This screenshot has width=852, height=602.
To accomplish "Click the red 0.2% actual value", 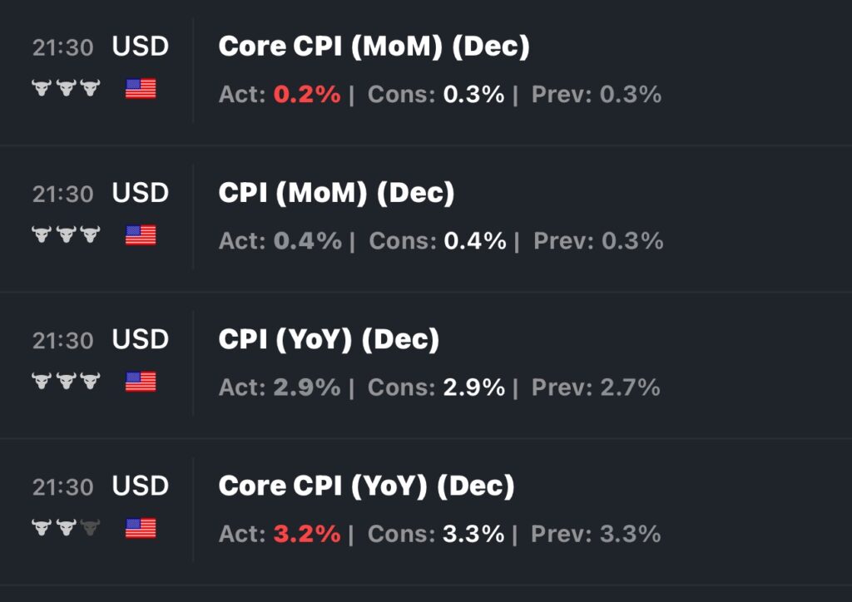I will 307,95.
